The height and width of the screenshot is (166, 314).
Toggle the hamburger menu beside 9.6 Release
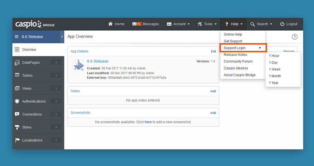(x=17, y=37)
